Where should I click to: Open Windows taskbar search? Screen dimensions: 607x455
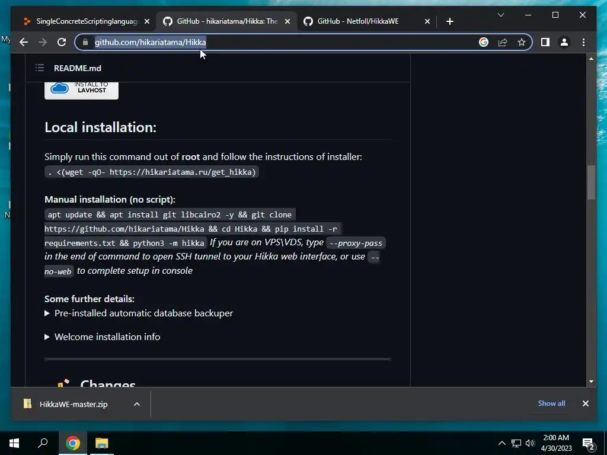[x=43, y=443]
